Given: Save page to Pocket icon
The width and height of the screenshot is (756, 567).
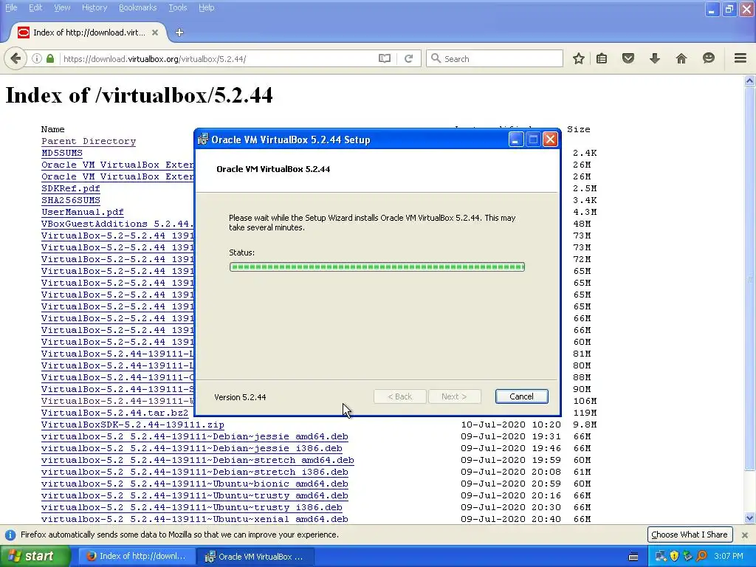Looking at the screenshot, I should [x=628, y=59].
